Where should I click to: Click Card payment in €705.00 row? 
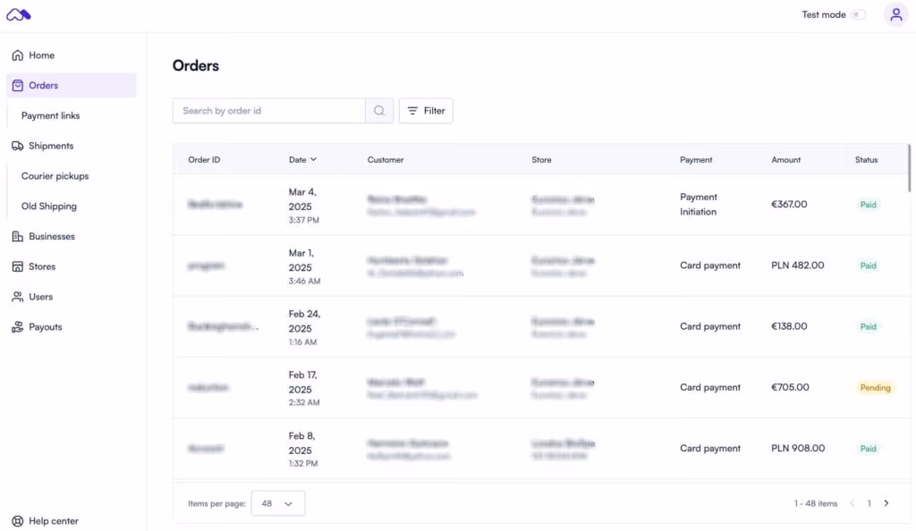[x=709, y=387]
